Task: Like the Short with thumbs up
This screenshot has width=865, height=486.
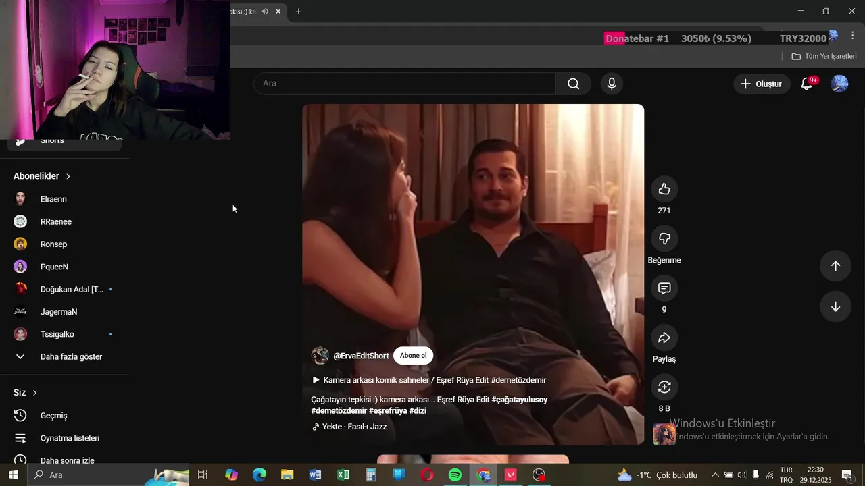Action: 664,189
